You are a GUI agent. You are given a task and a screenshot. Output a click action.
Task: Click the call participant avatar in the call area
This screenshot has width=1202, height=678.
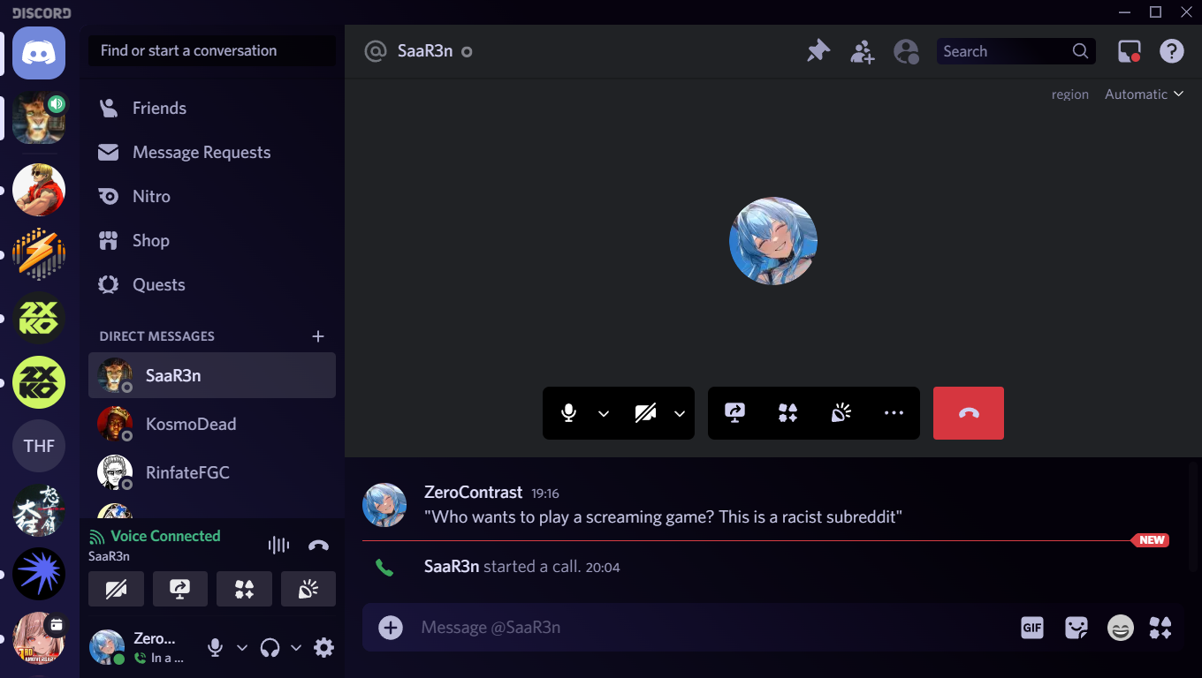tap(773, 241)
